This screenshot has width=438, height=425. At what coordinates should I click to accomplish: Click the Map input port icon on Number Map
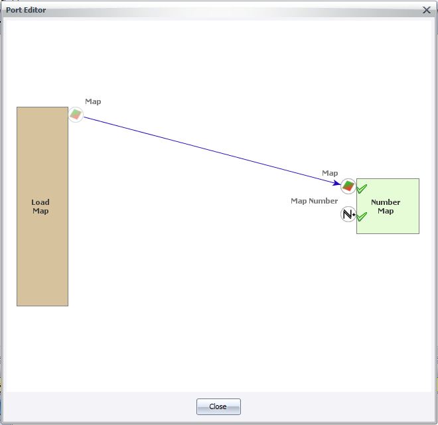click(x=348, y=186)
